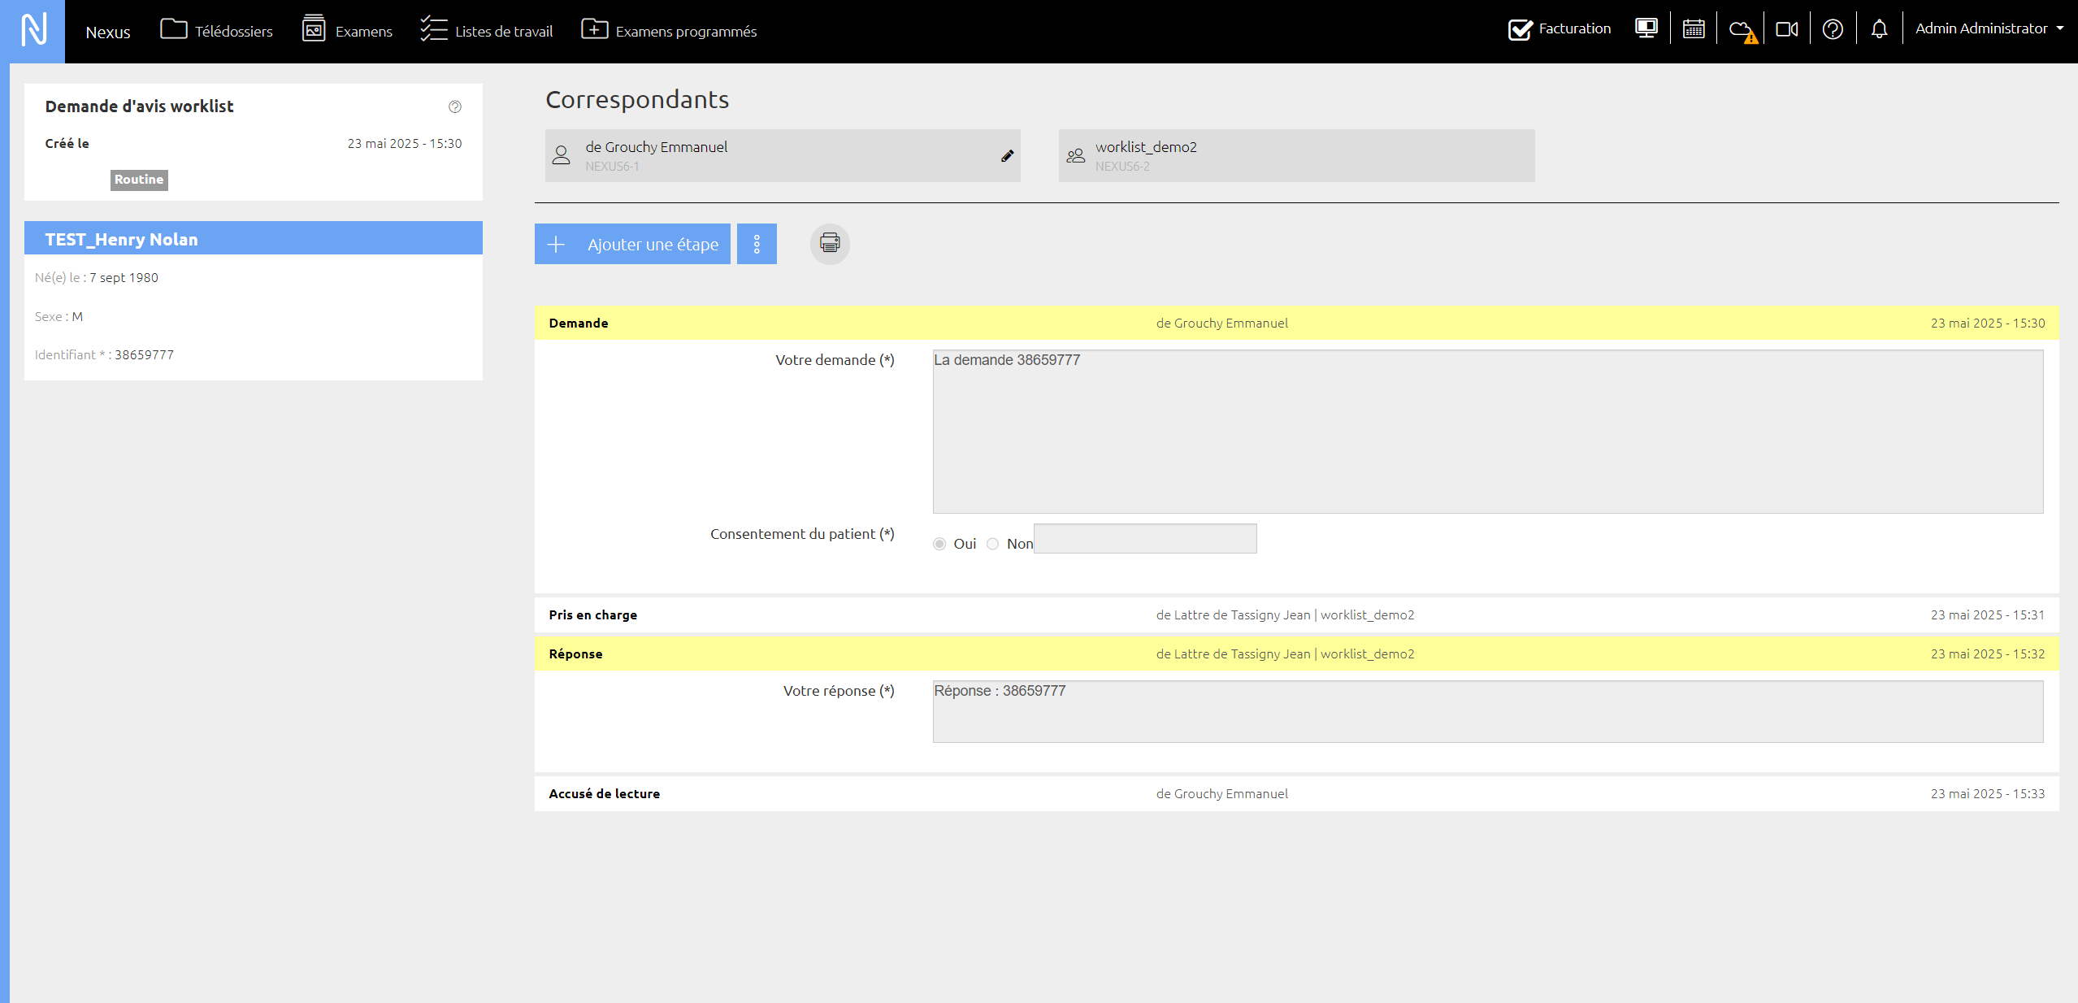Click the Routine priority badge
The height and width of the screenshot is (1003, 2078).
tap(139, 180)
